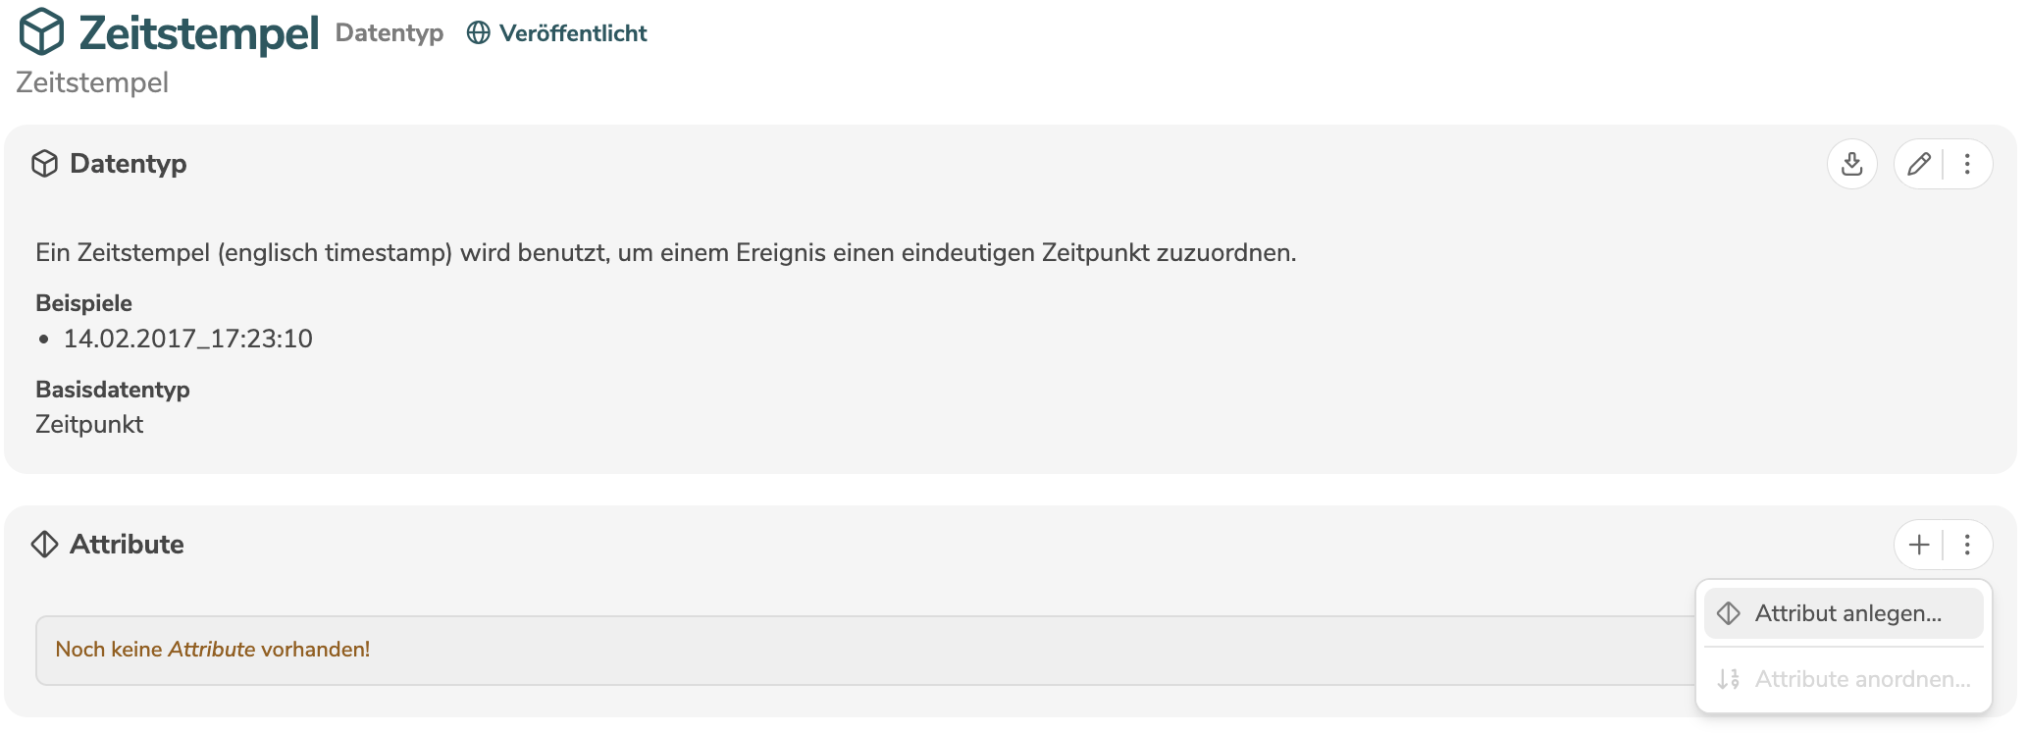The height and width of the screenshot is (734, 2027).
Task: Select the pencil edit icon for Datentyp
Action: 1918,164
